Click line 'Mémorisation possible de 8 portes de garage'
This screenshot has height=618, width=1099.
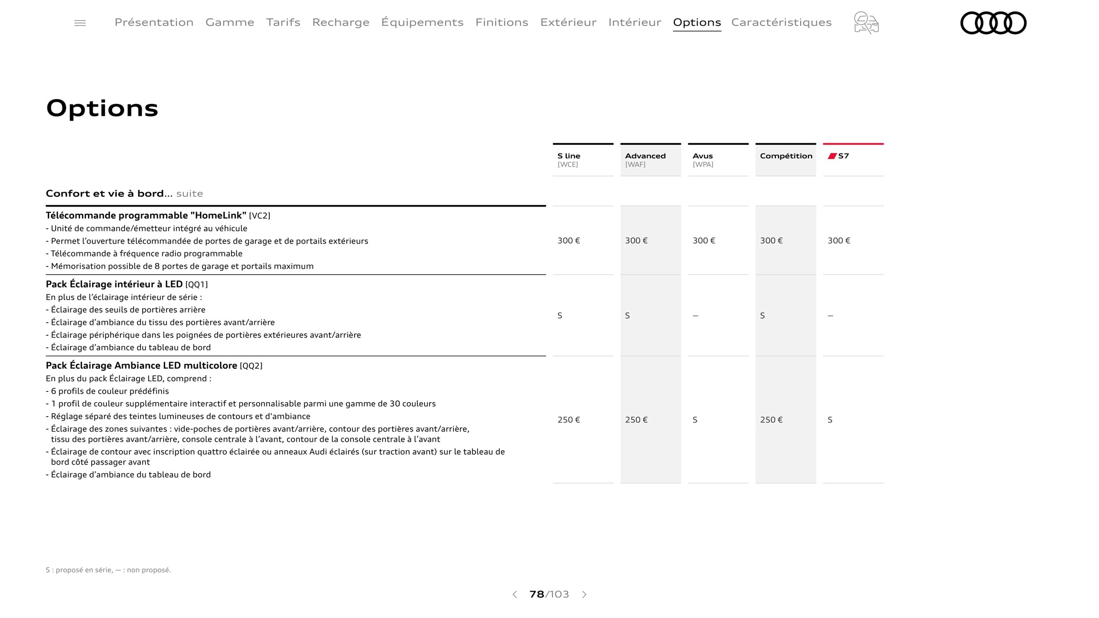pyautogui.click(x=180, y=266)
